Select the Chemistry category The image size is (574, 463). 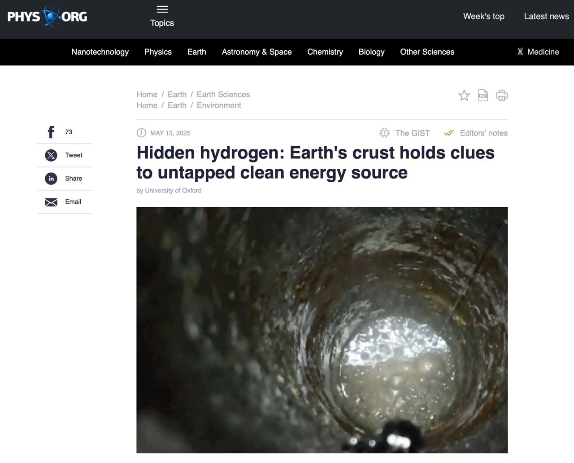tap(325, 52)
